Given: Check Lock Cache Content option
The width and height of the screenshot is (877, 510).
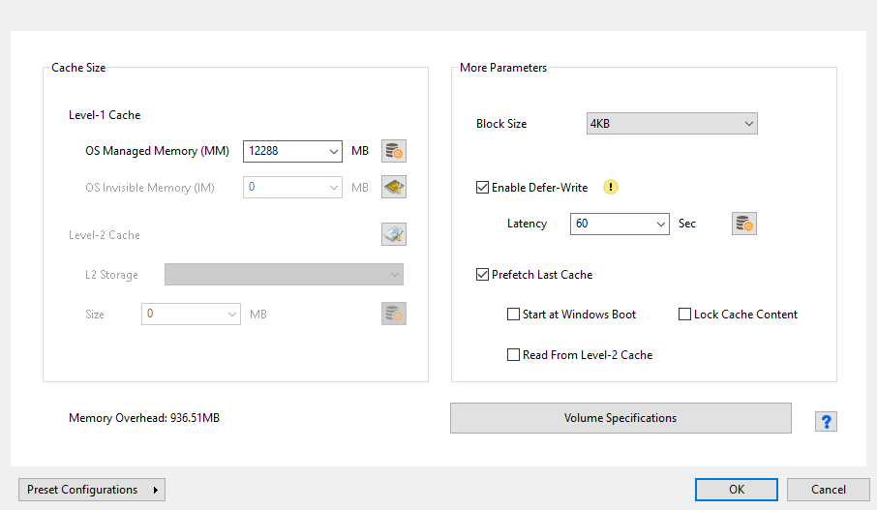Looking at the screenshot, I should pos(685,315).
